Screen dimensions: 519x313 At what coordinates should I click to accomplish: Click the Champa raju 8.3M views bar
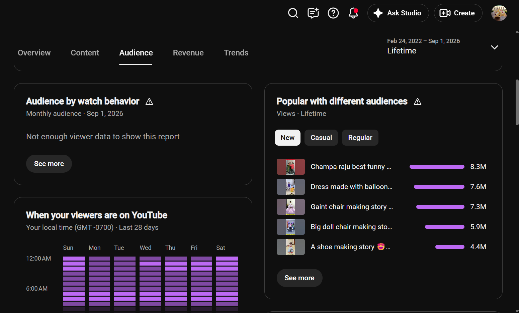point(437,167)
